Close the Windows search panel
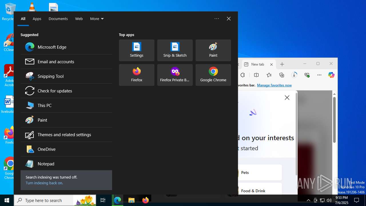 point(229,19)
